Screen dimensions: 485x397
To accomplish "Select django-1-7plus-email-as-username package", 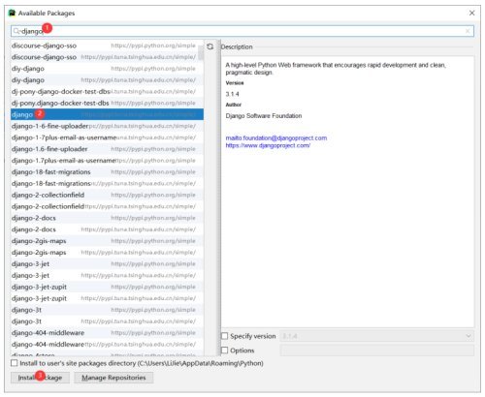I will pyautogui.click(x=107, y=137).
